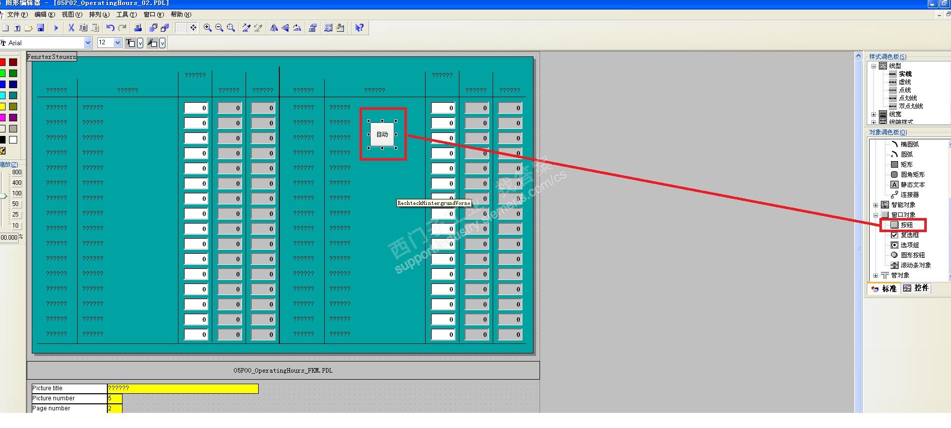Create a new picture with the New icon
951x428 pixels.
pyautogui.click(x=6, y=28)
